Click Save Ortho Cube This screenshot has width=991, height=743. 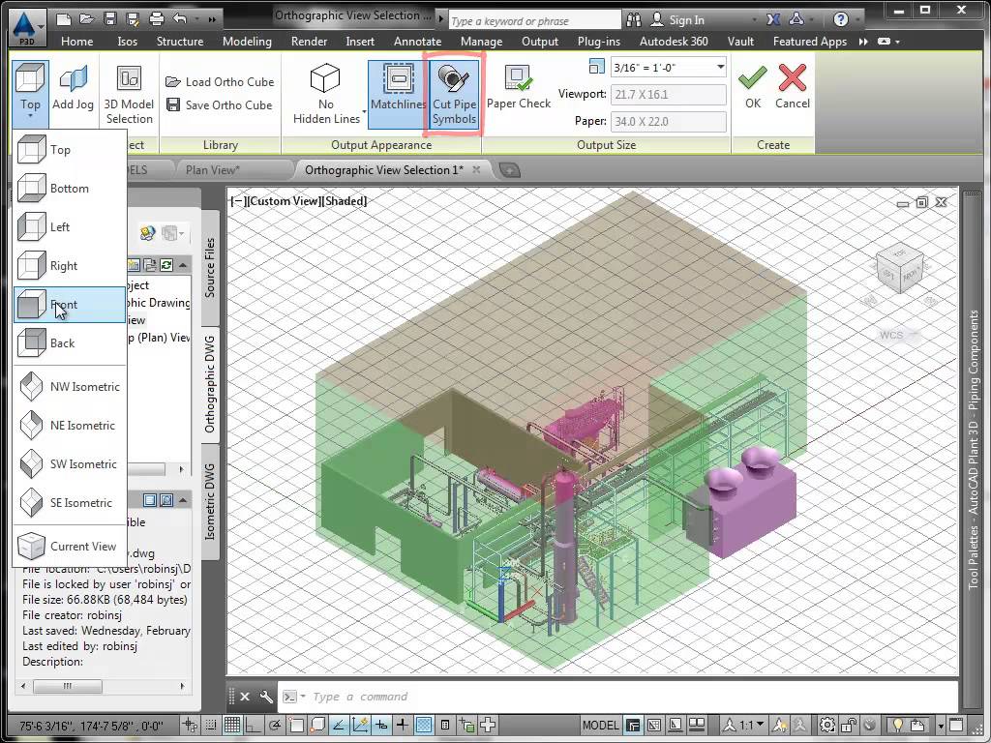pos(219,105)
